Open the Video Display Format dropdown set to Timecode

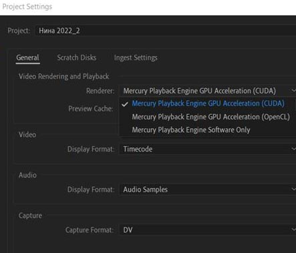tap(208, 149)
